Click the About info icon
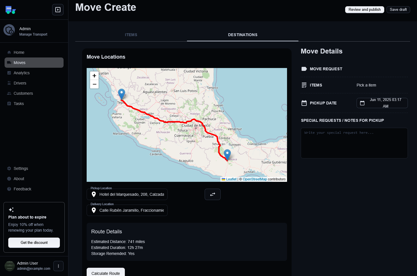417x276 pixels. tap(9, 179)
